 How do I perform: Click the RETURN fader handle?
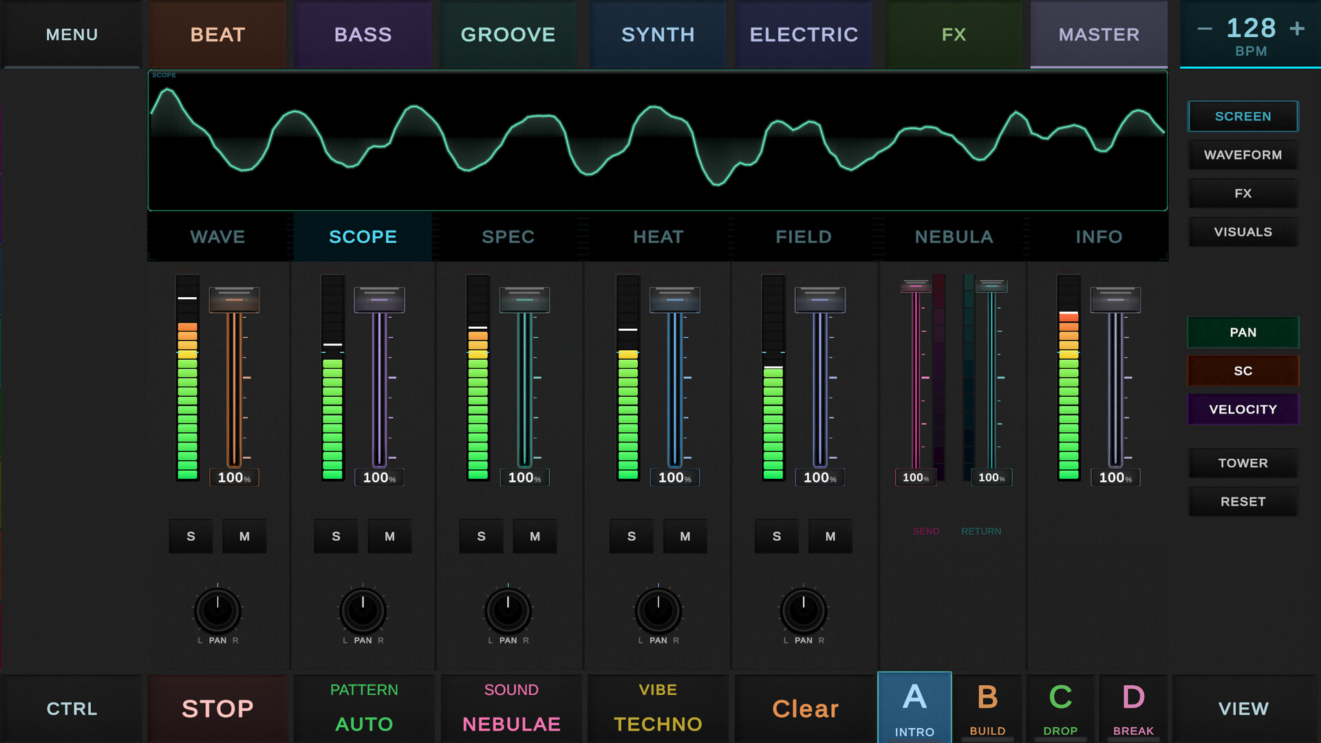[x=991, y=286]
